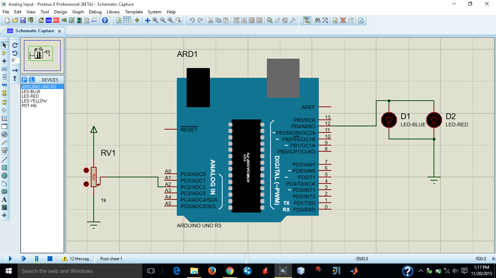The height and width of the screenshot is (278, 496).
Task: Select LED-YELLOW in devices list
Action: click(x=42, y=101)
